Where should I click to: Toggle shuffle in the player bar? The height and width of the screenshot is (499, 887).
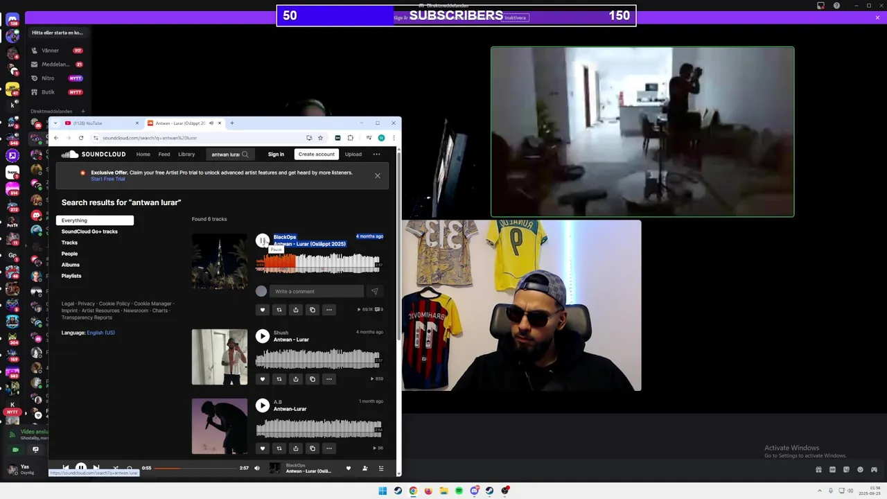pyautogui.click(x=115, y=468)
